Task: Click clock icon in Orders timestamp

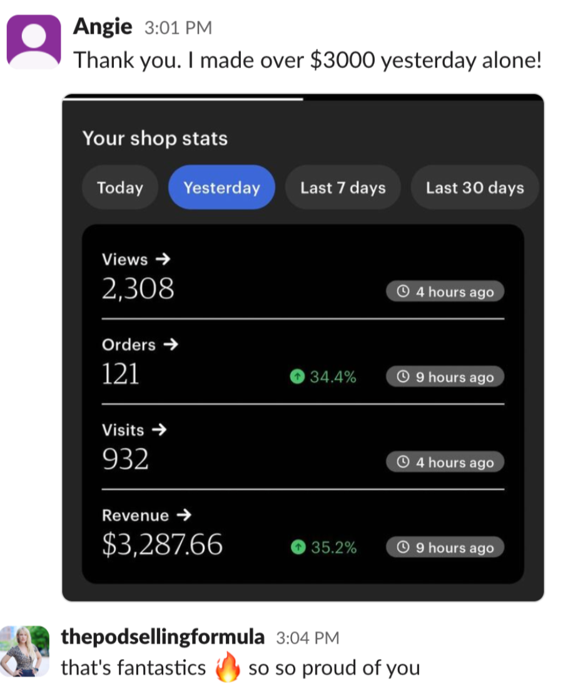Action: click(x=403, y=377)
